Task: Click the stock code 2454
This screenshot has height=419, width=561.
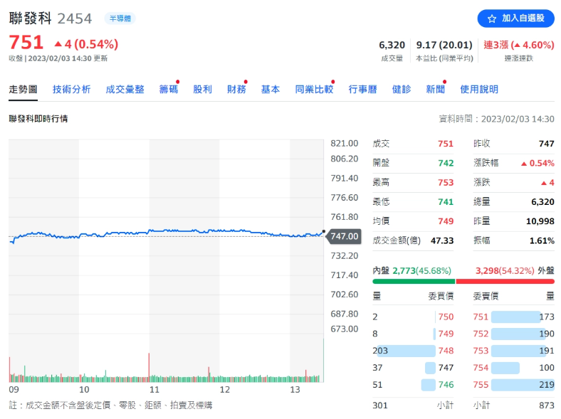Action: (x=75, y=18)
